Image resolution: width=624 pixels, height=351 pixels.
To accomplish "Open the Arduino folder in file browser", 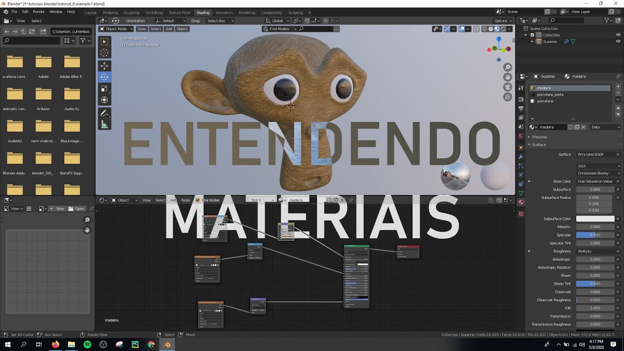I will [x=43, y=97].
